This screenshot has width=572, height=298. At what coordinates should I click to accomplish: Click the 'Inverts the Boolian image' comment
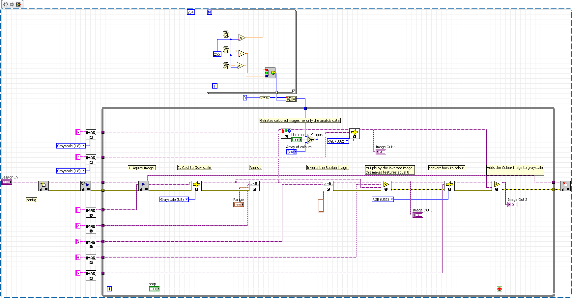coord(328,168)
